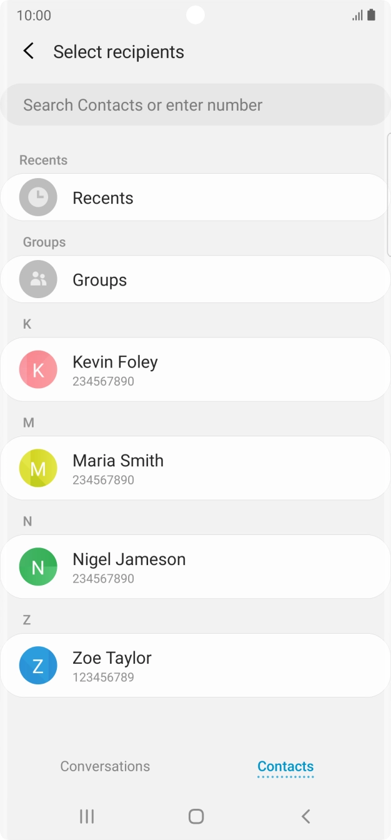Open the recent apps navigation button

pos(86,816)
